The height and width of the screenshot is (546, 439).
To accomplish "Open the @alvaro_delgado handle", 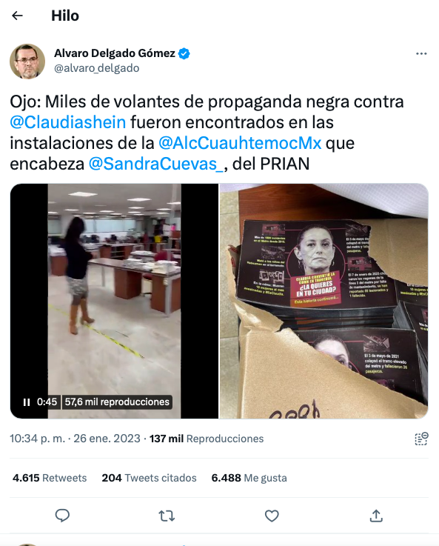I will 97,68.
